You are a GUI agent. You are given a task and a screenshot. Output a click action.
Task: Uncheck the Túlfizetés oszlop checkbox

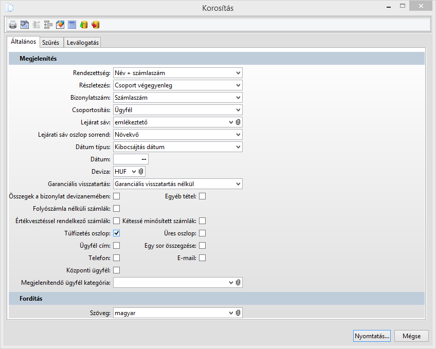click(117, 233)
